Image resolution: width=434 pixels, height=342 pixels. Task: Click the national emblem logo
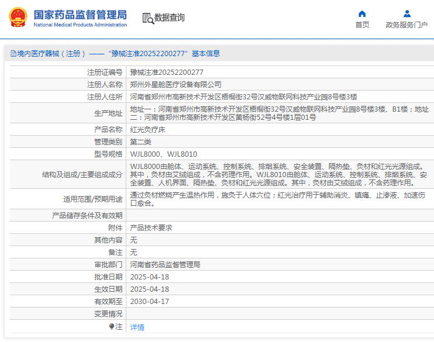point(18,17)
